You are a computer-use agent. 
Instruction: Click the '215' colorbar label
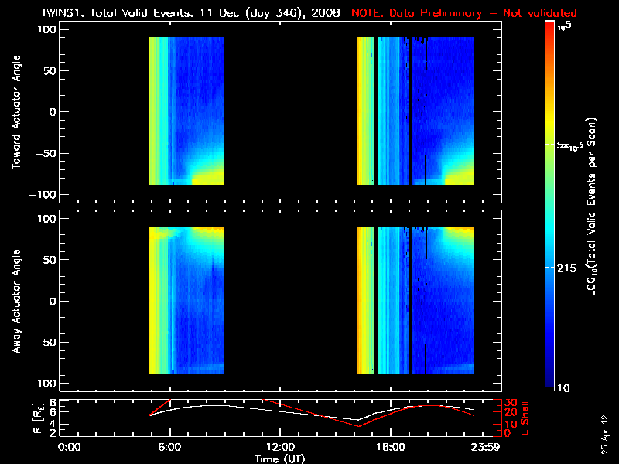coord(566,268)
